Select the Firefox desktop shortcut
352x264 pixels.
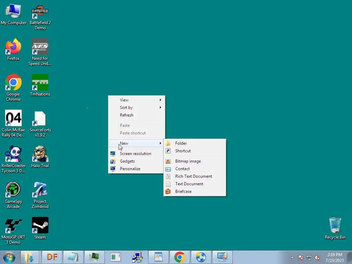pyautogui.click(x=13, y=50)
